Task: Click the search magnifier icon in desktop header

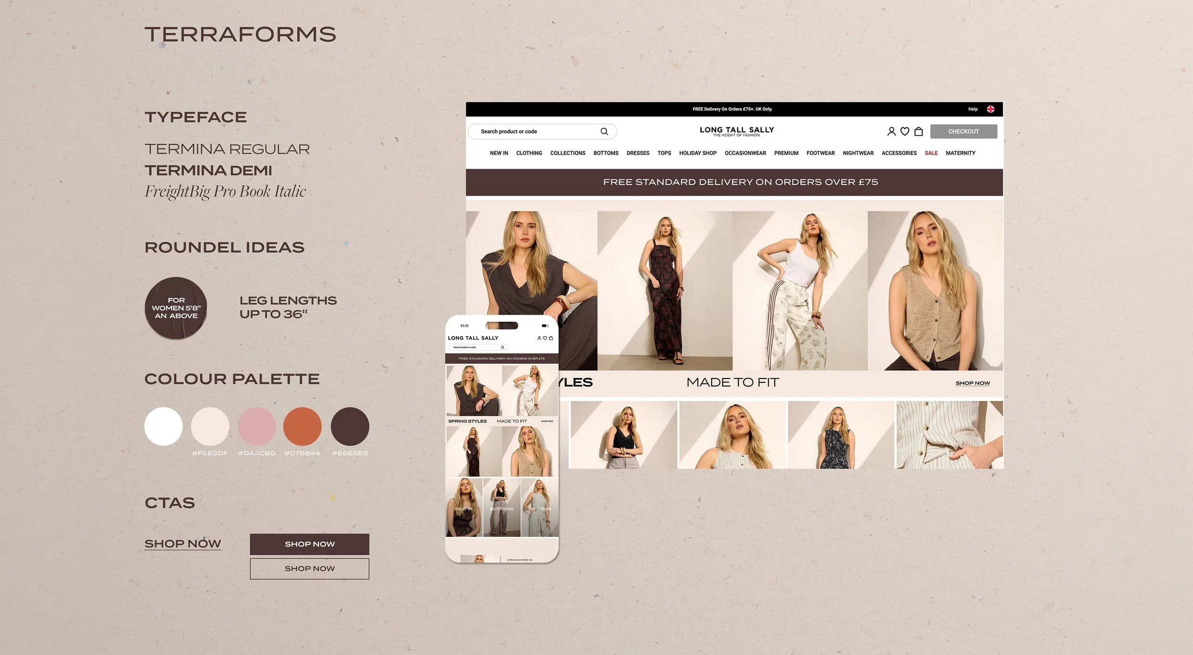Action: tap(604, 132)
